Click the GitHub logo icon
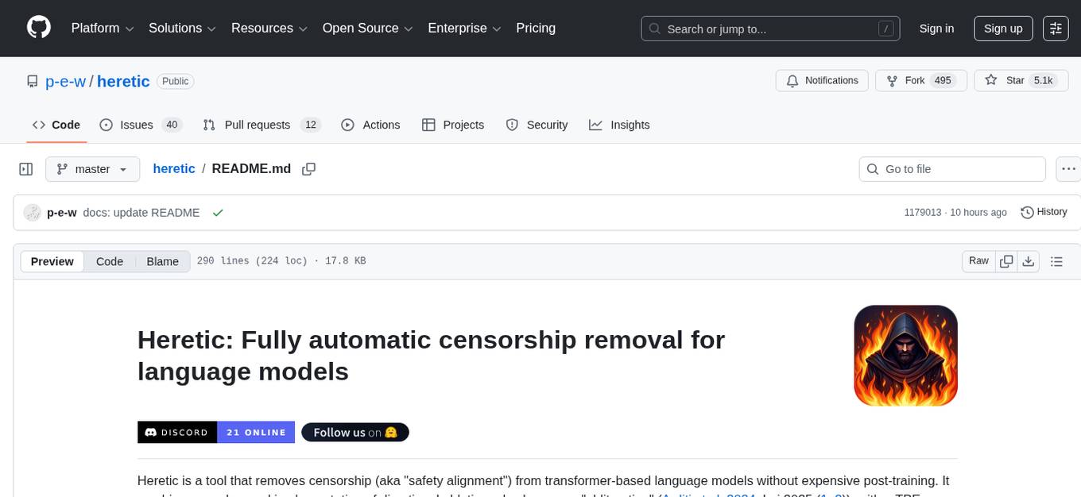This screenshot has height=497, width=1081. (39, 28)
